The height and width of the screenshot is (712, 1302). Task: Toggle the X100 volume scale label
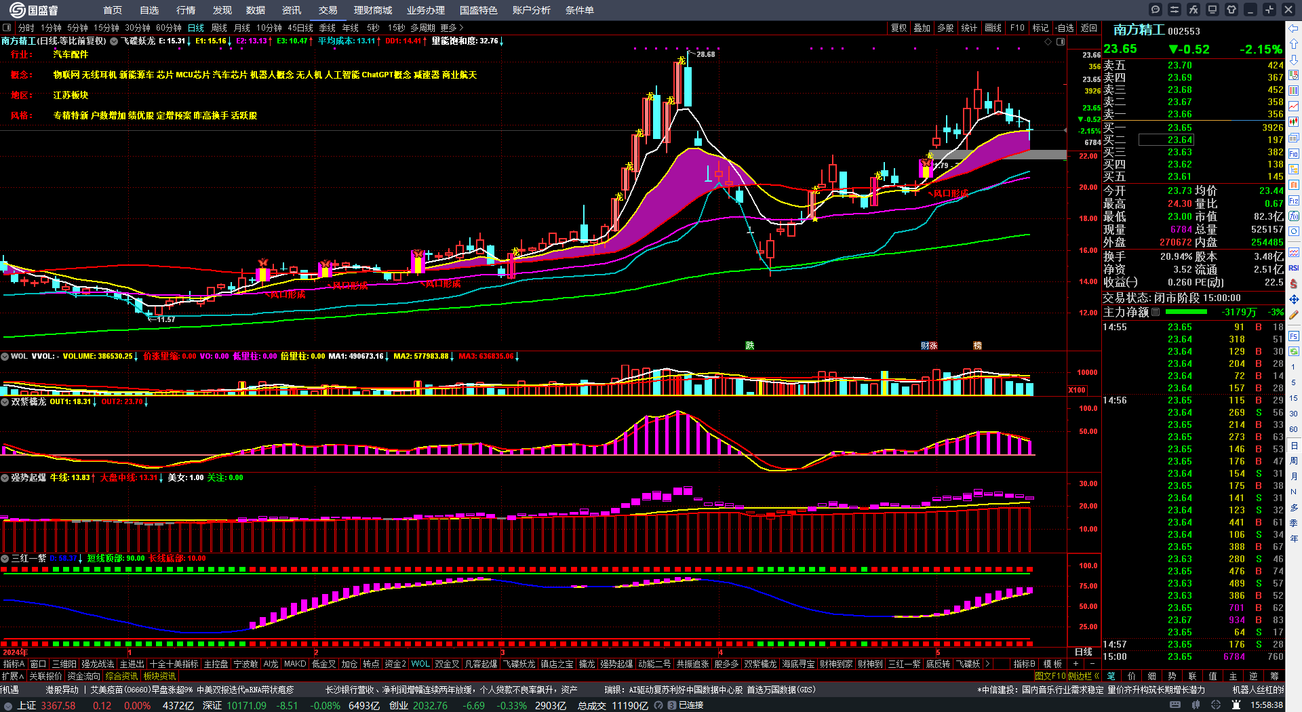click(x=1077, y=390)
